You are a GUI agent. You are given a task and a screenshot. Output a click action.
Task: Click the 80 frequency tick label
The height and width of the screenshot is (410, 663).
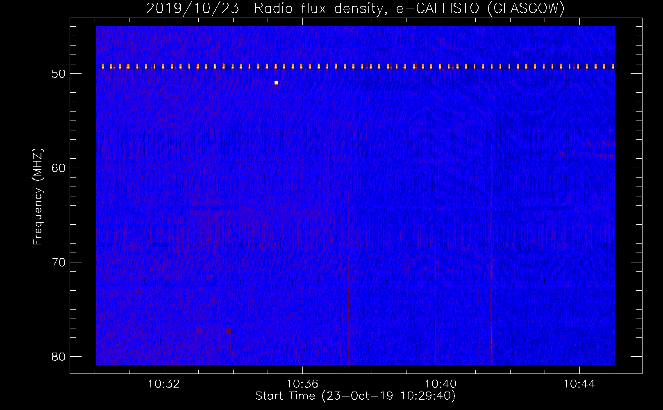tap(59, 356)
